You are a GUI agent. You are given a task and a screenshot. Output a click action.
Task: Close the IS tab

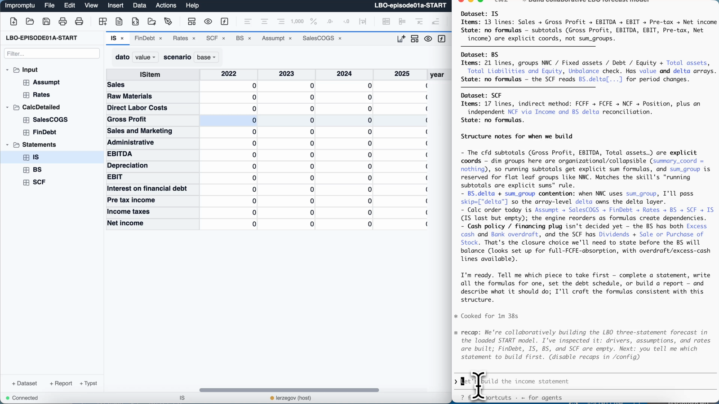pos(122,39)
